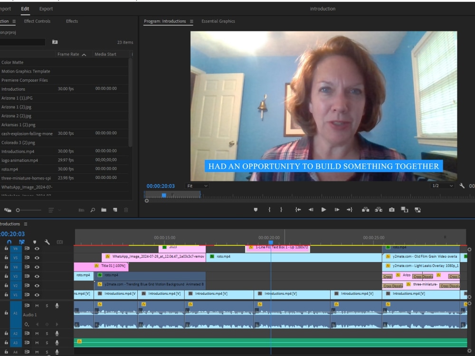Hide track V2 with its eye icon
Screen dimensions: 475x356
coord(37,285)
